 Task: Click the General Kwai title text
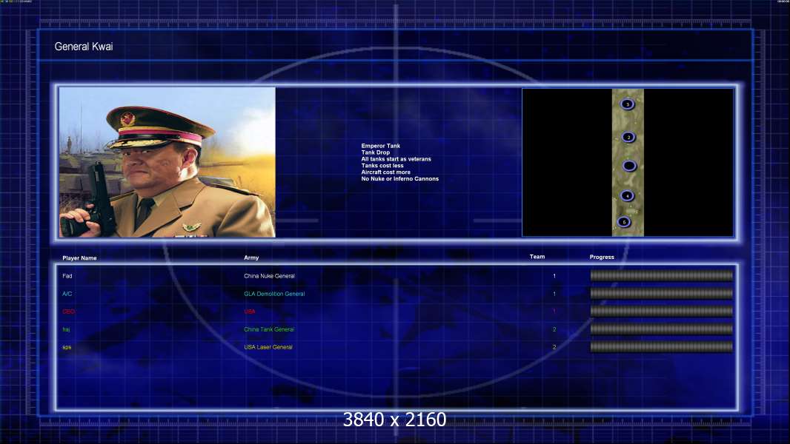click(x=84, y=47)
